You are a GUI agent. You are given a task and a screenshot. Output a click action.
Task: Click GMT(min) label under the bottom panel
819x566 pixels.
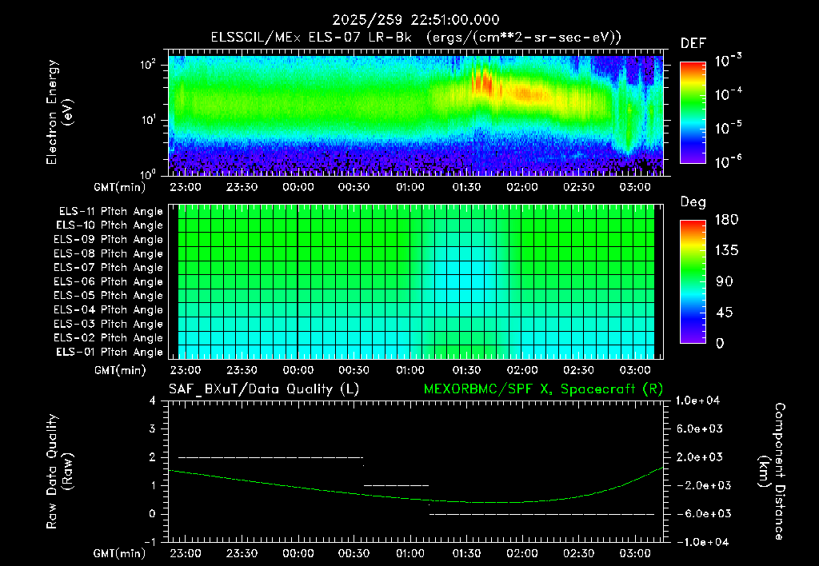(119, 553)
